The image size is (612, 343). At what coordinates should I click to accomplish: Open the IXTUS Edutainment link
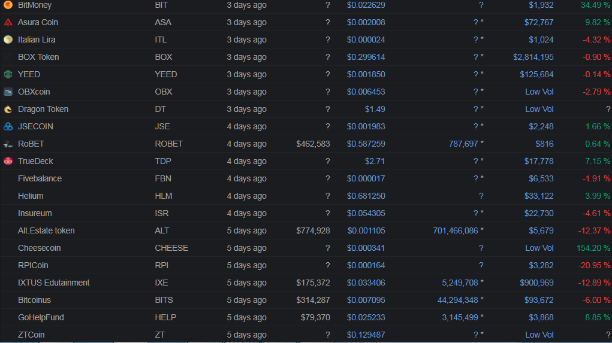point(53,283)
